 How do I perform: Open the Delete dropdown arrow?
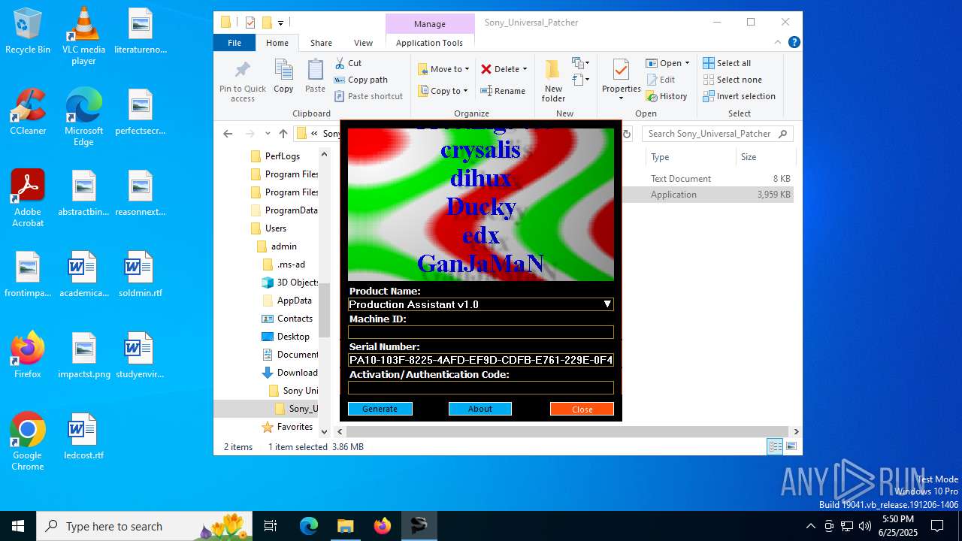pos(525,69)
